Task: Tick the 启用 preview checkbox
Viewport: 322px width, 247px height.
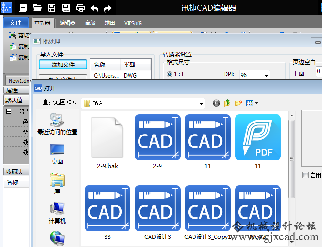Action: [305, 175]
